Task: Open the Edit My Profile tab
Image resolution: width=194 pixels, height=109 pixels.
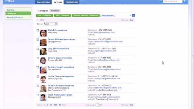Action: 72,2
